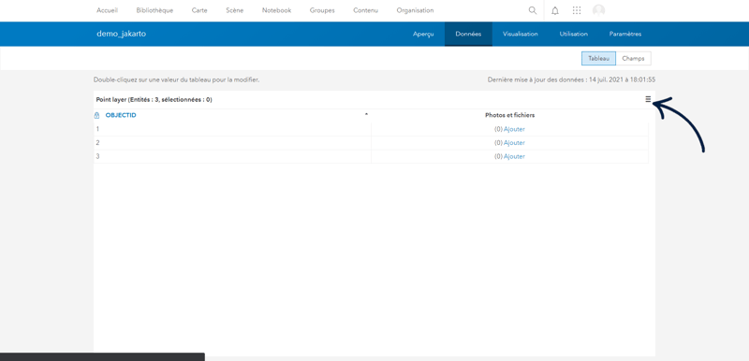The height and width of the screenshot is (361, 749).
Task: Open the user profile avatar
Action: click(x=598, y=10)
